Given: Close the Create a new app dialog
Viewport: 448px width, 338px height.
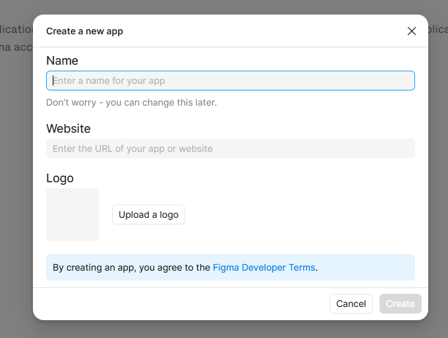Looking at the screenshot, I should coord(411,31).
